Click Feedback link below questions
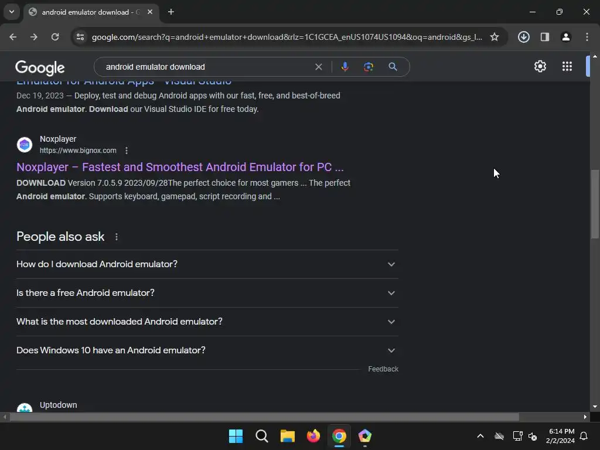The image size is (600, 450). pyautogui.click(x=383, y=369)
